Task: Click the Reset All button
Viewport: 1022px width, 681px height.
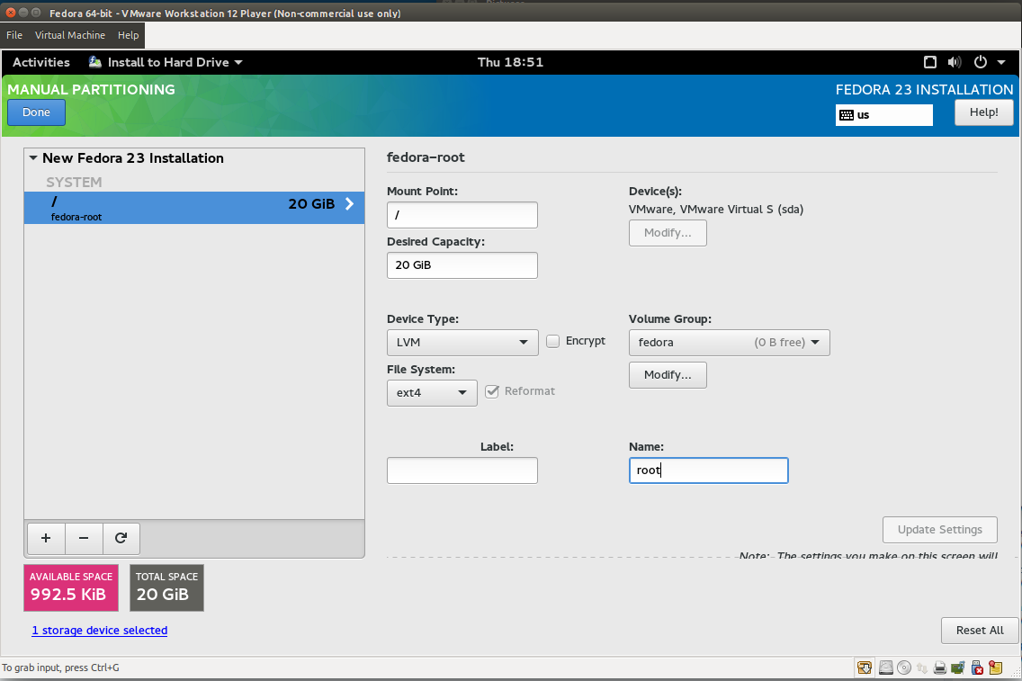Action: tap(980, 630)
